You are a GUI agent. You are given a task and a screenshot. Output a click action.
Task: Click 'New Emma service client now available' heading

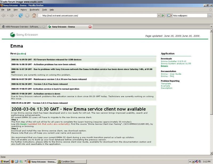click(x=79, y=109)
